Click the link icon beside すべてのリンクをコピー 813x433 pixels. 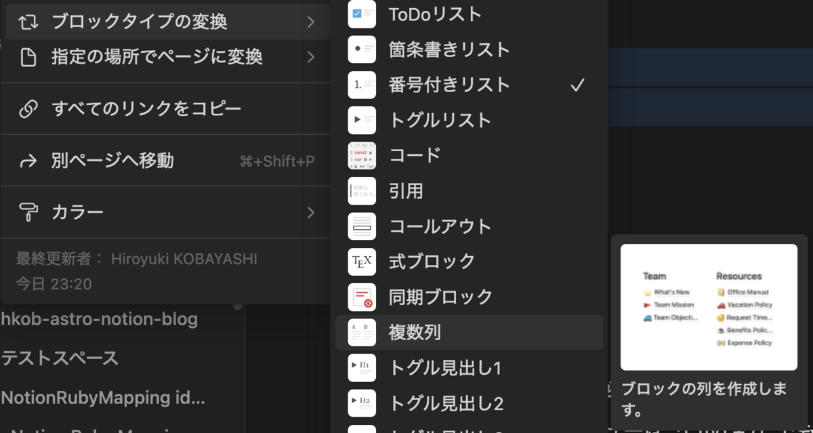pos(28,109)
